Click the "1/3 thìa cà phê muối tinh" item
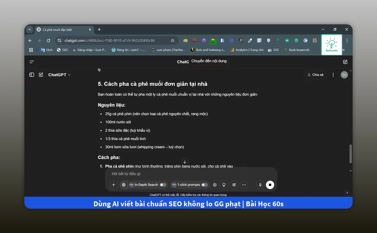The width and height of the screenshot is (377, 233). click(x=125, y=139)
